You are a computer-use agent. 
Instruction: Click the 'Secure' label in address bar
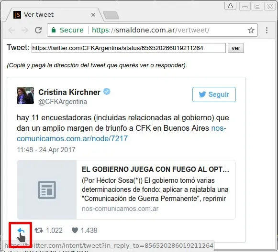[x=72, y=30]
